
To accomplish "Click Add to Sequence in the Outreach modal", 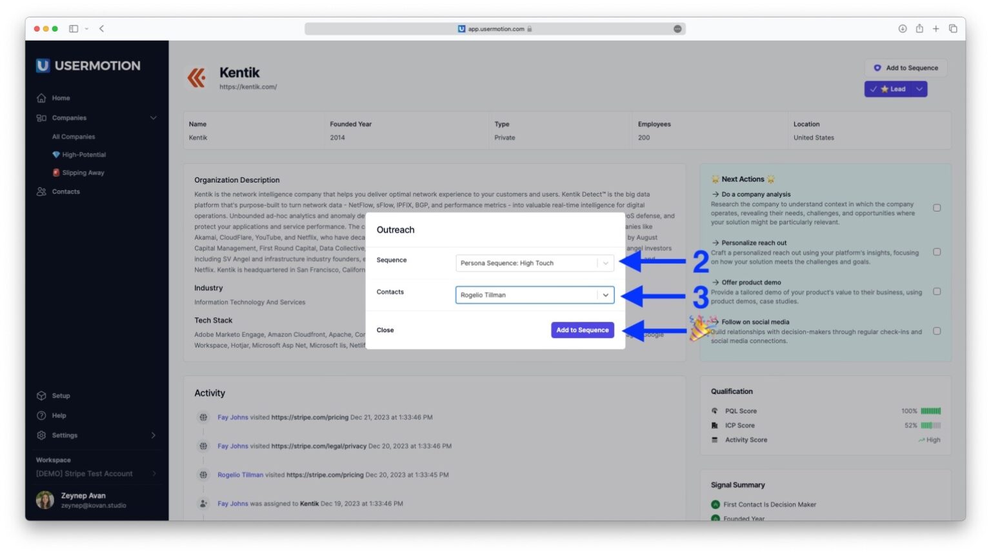I will click(x=582, y=330).
